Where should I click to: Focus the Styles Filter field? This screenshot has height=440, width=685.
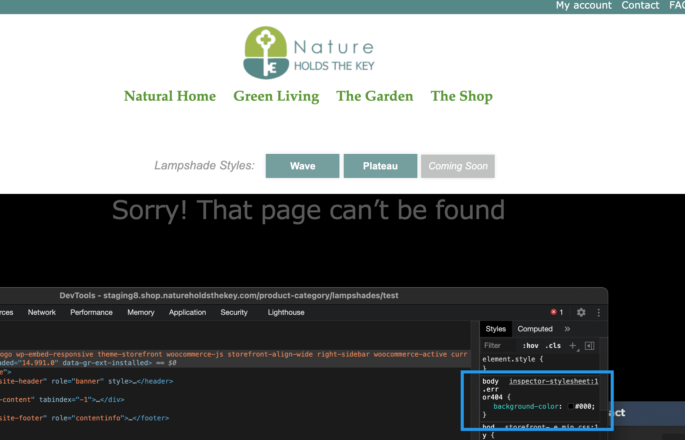pyautogui.click(x=499, y=345)
